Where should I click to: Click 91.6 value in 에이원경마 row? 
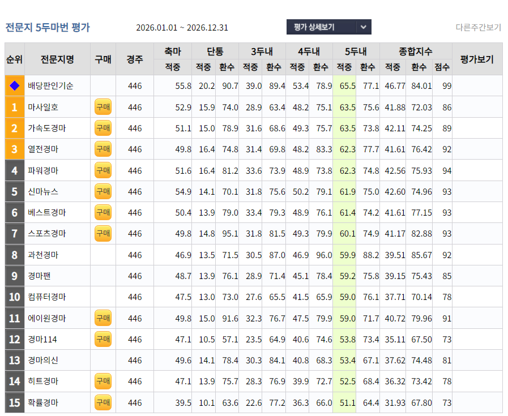pyautogui.click(x=230, y=318)
